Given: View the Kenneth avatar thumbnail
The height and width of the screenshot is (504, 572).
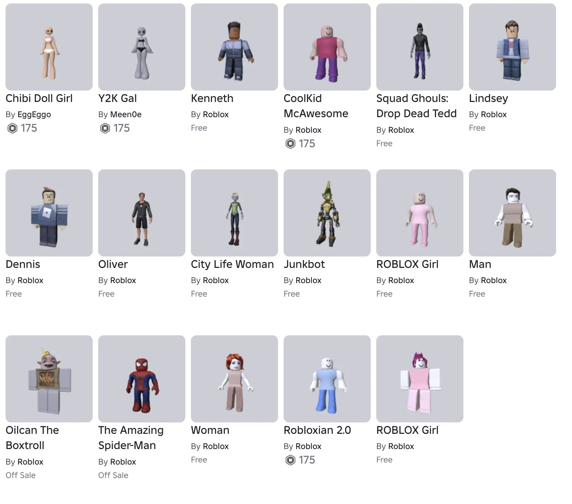Looking at the screenshot, I should [x=234, y=47].
